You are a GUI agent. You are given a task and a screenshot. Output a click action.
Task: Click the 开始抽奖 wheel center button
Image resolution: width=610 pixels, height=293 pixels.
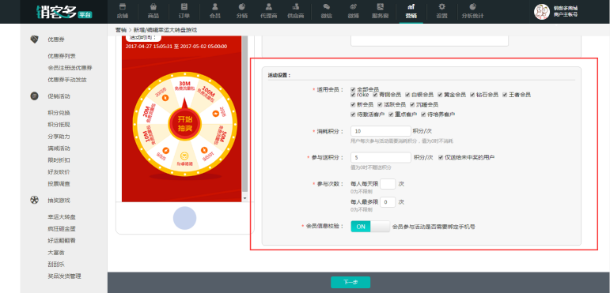(x=185, y=124)
